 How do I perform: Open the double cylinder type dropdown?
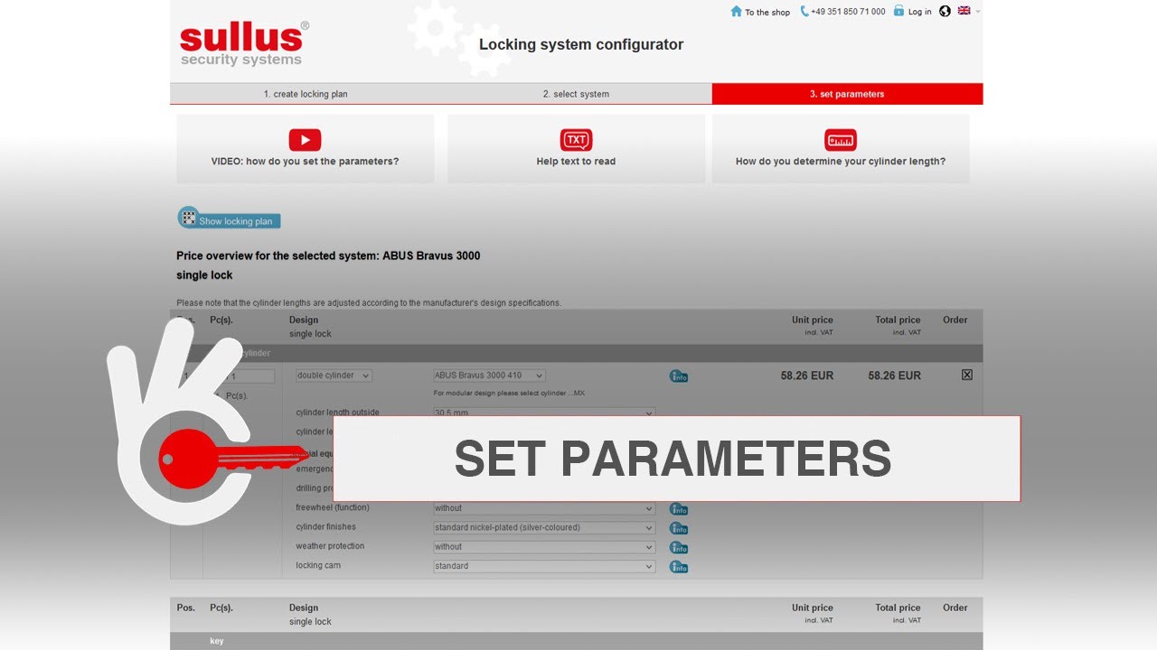pos(334,376)
